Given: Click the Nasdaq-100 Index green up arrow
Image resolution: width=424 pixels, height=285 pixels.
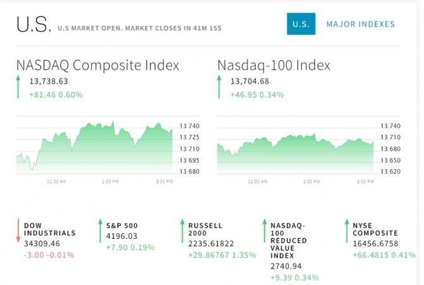Looking at the screenshot, I should click(219, 87).
